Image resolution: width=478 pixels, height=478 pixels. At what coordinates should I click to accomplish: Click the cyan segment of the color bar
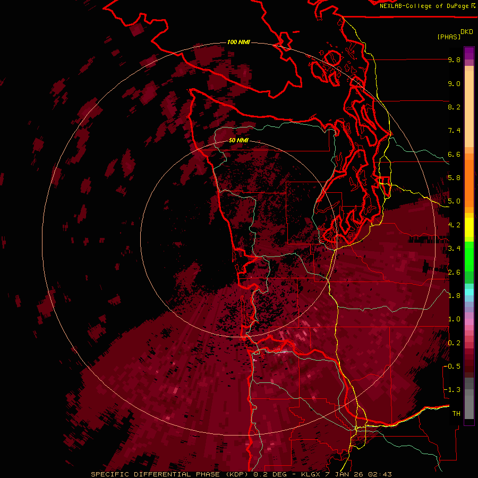[469, 292]
